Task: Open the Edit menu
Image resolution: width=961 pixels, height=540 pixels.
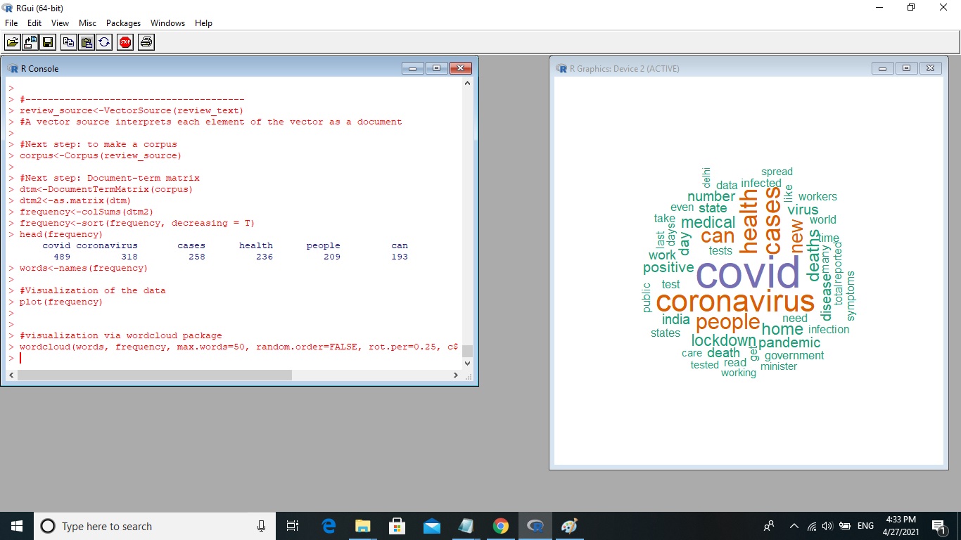Action: 34,22
